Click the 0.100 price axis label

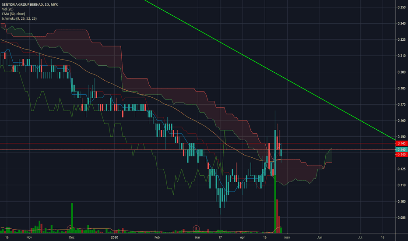click(x=401, y=202)
